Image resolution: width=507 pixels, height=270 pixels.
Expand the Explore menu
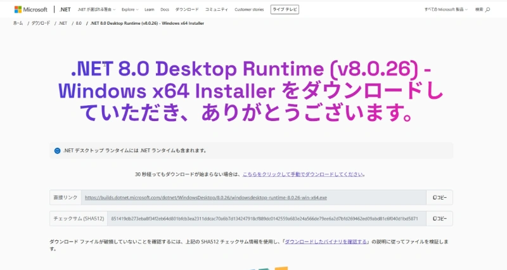130,10
